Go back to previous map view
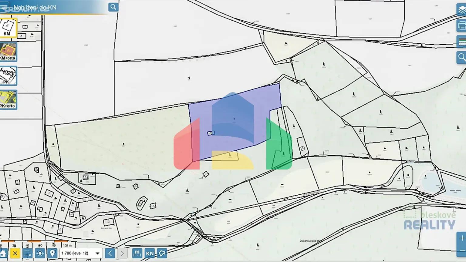The width and height of the screenshot is (466, 262). [110, 253]
